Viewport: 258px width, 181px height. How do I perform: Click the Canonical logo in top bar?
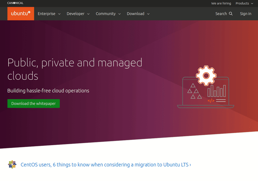click(x=15, y=3)
